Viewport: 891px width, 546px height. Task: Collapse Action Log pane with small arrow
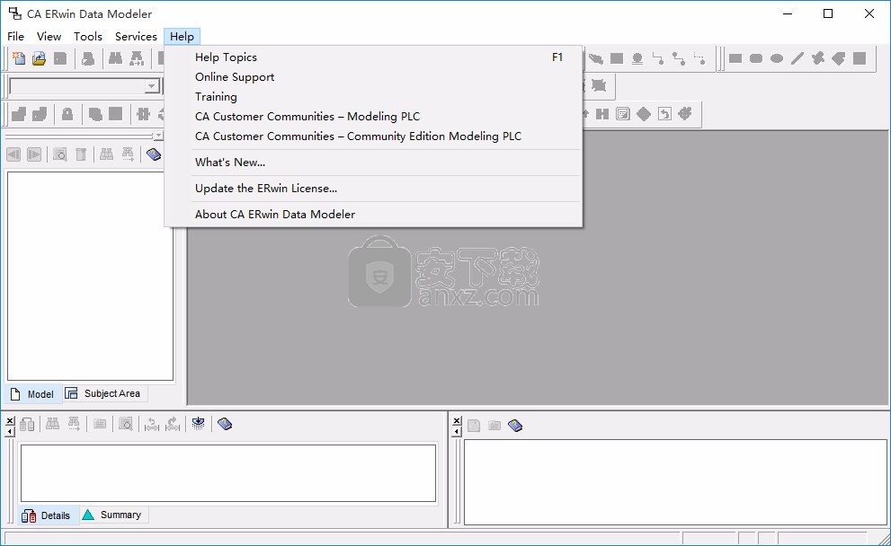10,432
